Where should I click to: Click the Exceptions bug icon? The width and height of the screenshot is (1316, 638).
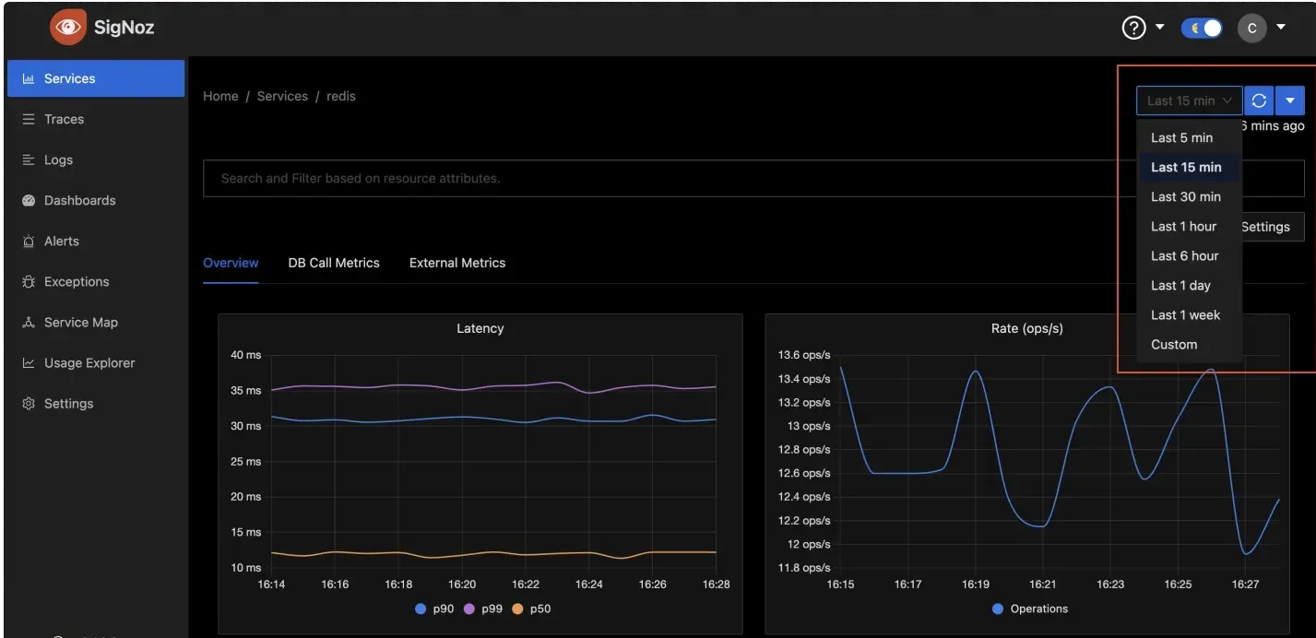pyautogui.click(x=29, y=281)
